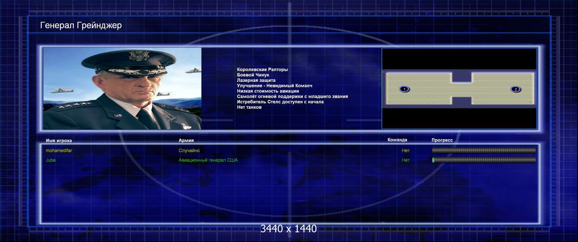The height and width of the screenshot is (242, 578).
Task: Click team value Нет in Juba row
Action: 406,160
